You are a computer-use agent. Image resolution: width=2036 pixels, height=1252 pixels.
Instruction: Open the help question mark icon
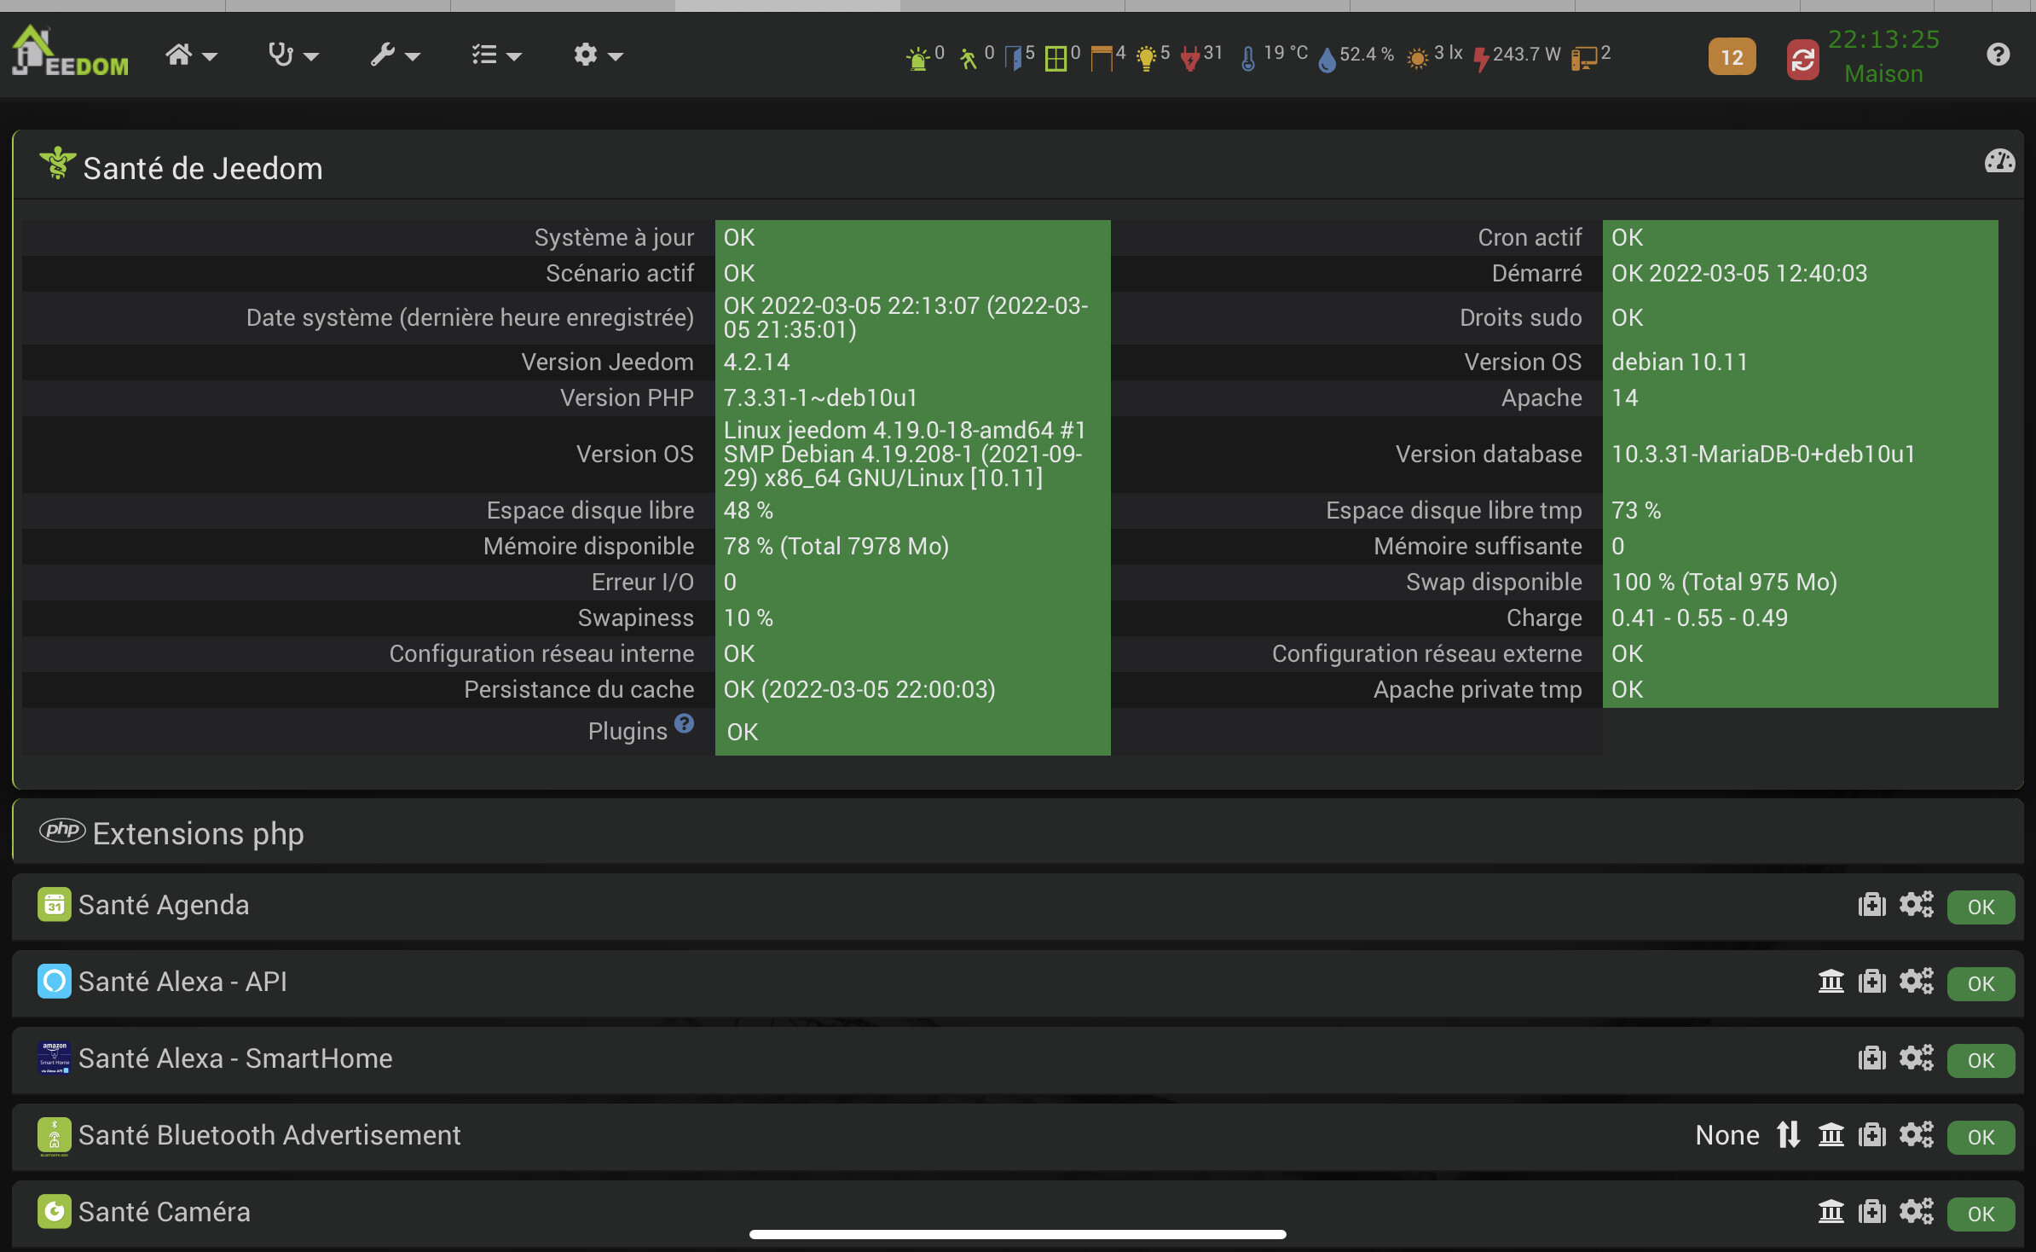(x=1998, y=55)
